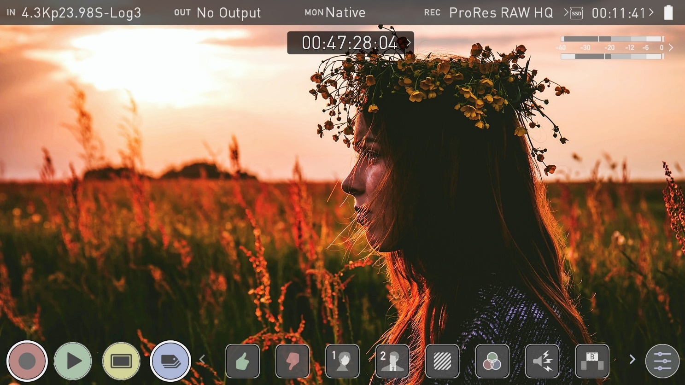Toggle the audio noise speaker icon
Image resolution: width=685 pixels, height=385 pixels.
click(x=542, y=362)
